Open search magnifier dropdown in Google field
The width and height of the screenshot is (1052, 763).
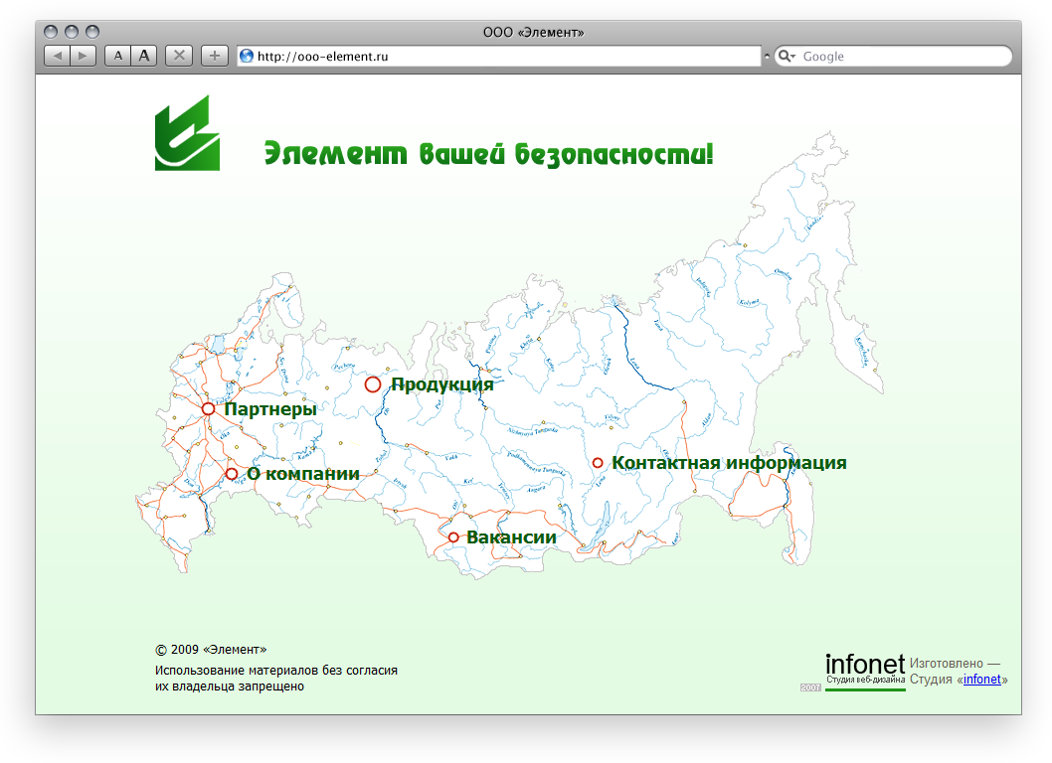pyautogui.click(x=787, y=57)
